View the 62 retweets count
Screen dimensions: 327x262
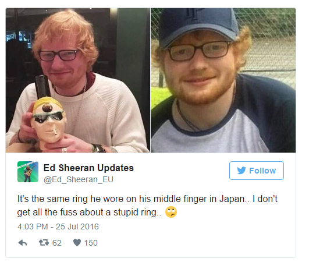point(56,243)
